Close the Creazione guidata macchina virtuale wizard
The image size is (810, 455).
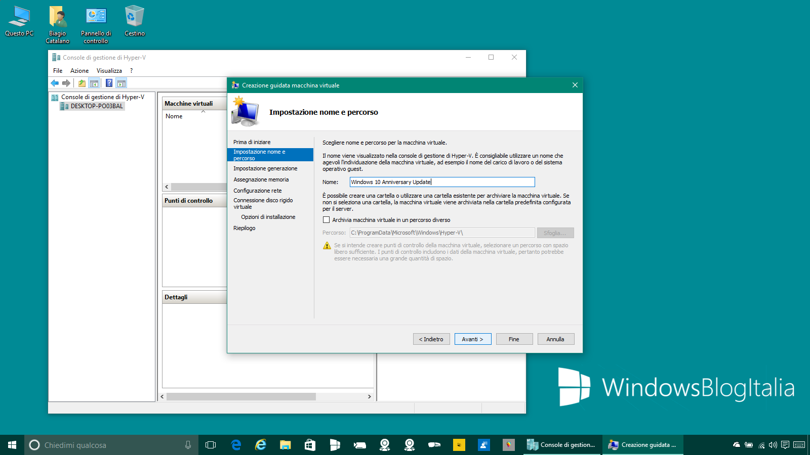[575, 85]
